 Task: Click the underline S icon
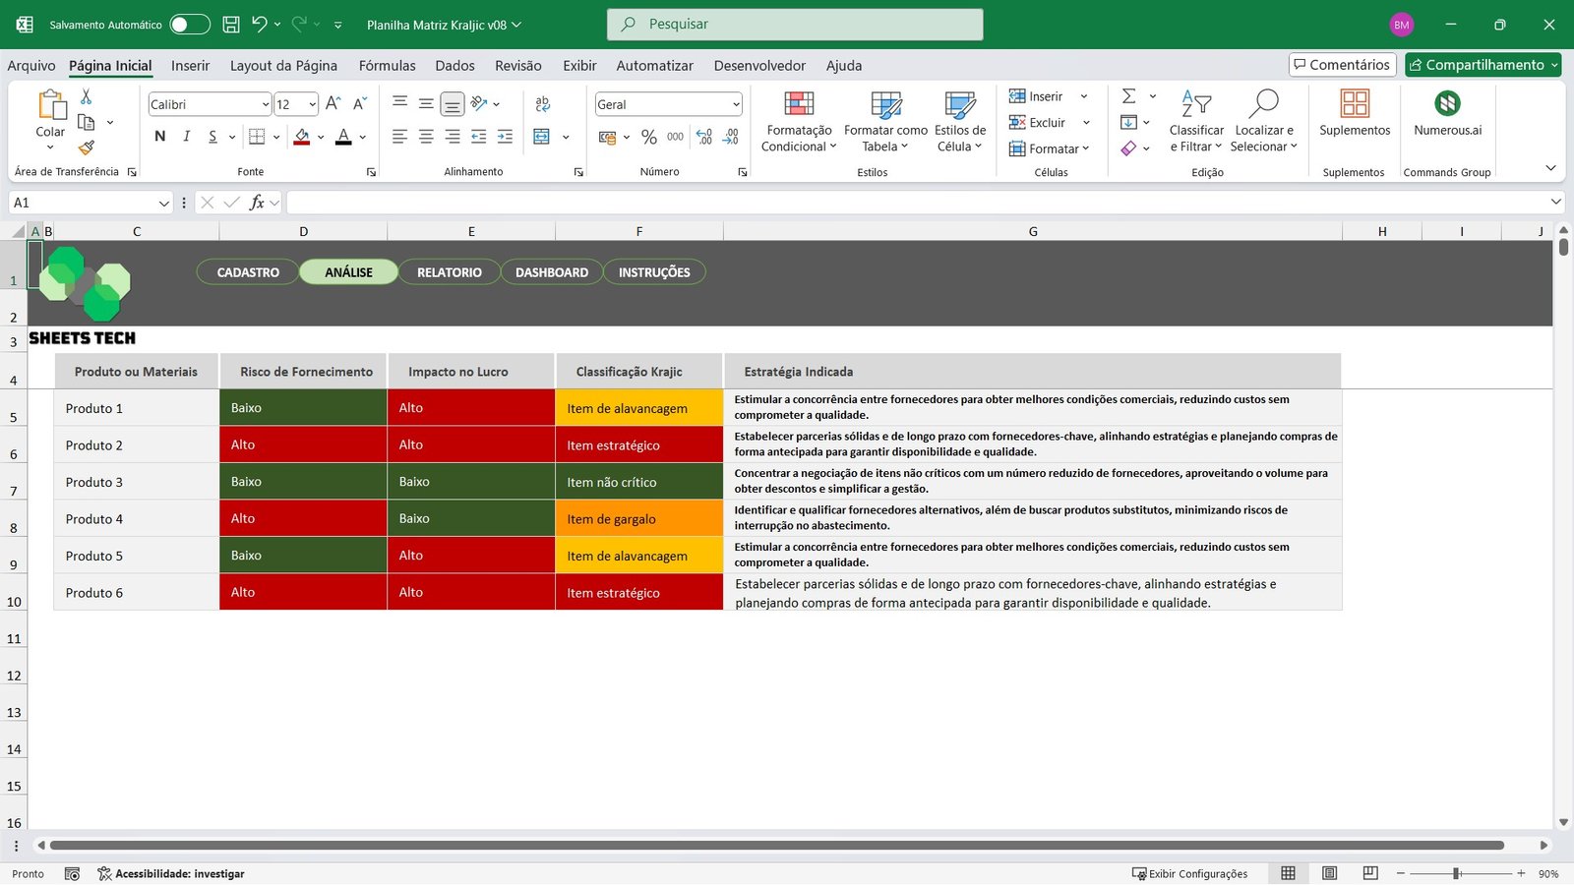click(x=212, y=137)
